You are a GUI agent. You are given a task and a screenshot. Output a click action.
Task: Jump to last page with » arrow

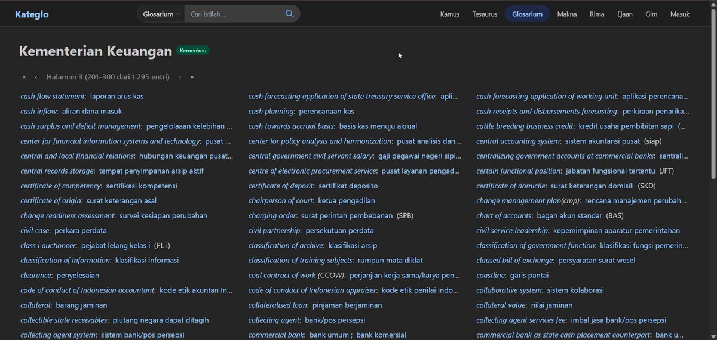click(x=192, y=77)
